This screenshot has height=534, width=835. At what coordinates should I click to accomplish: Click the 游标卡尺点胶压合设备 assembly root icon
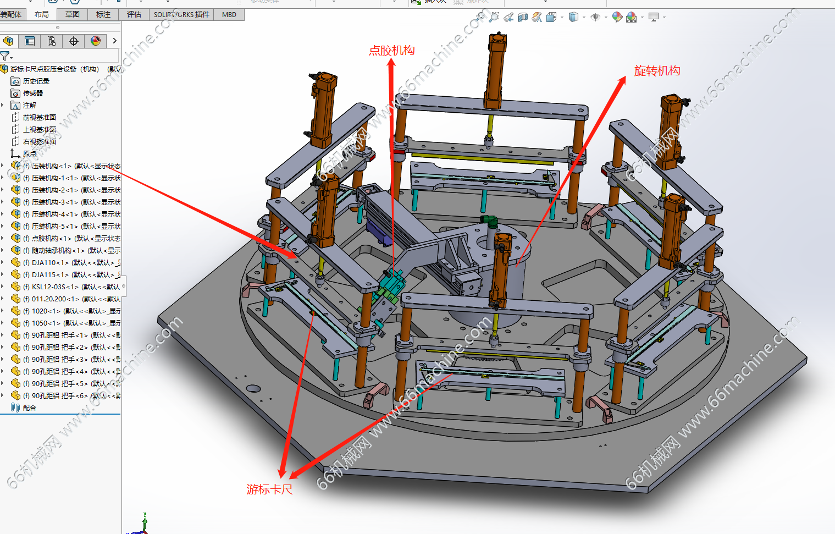click(4, 69)
